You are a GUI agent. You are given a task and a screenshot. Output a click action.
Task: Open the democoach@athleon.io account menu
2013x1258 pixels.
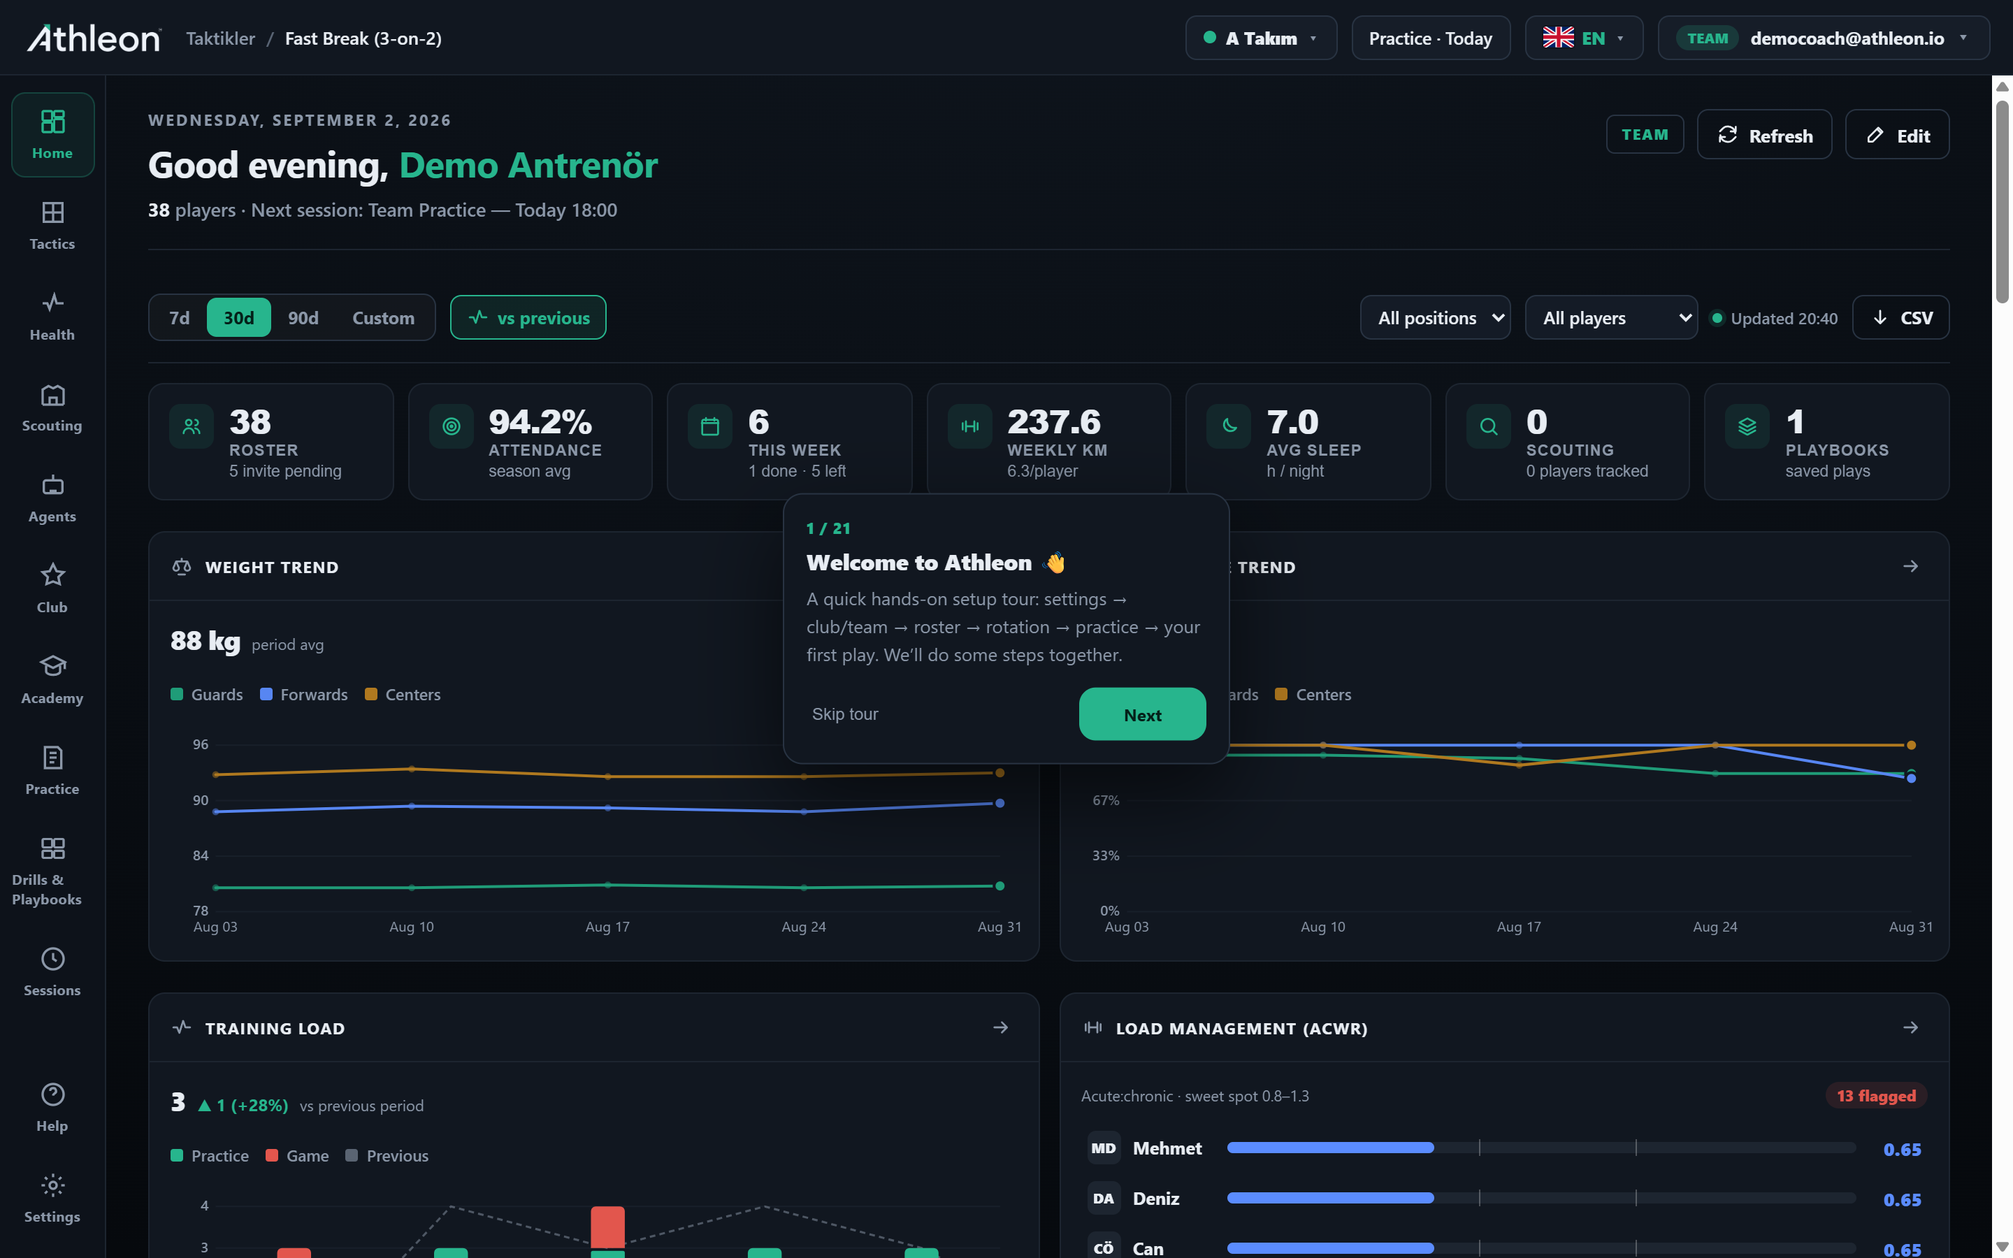pyautogui.click(x=1824, y=38)
